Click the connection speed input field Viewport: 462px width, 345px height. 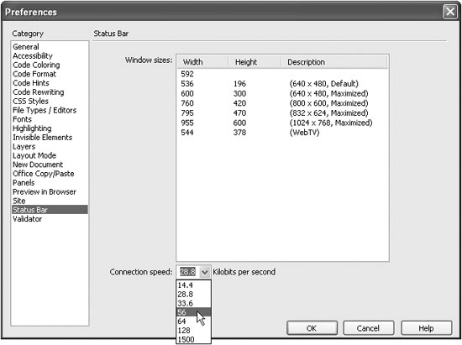tap(188, 272)
